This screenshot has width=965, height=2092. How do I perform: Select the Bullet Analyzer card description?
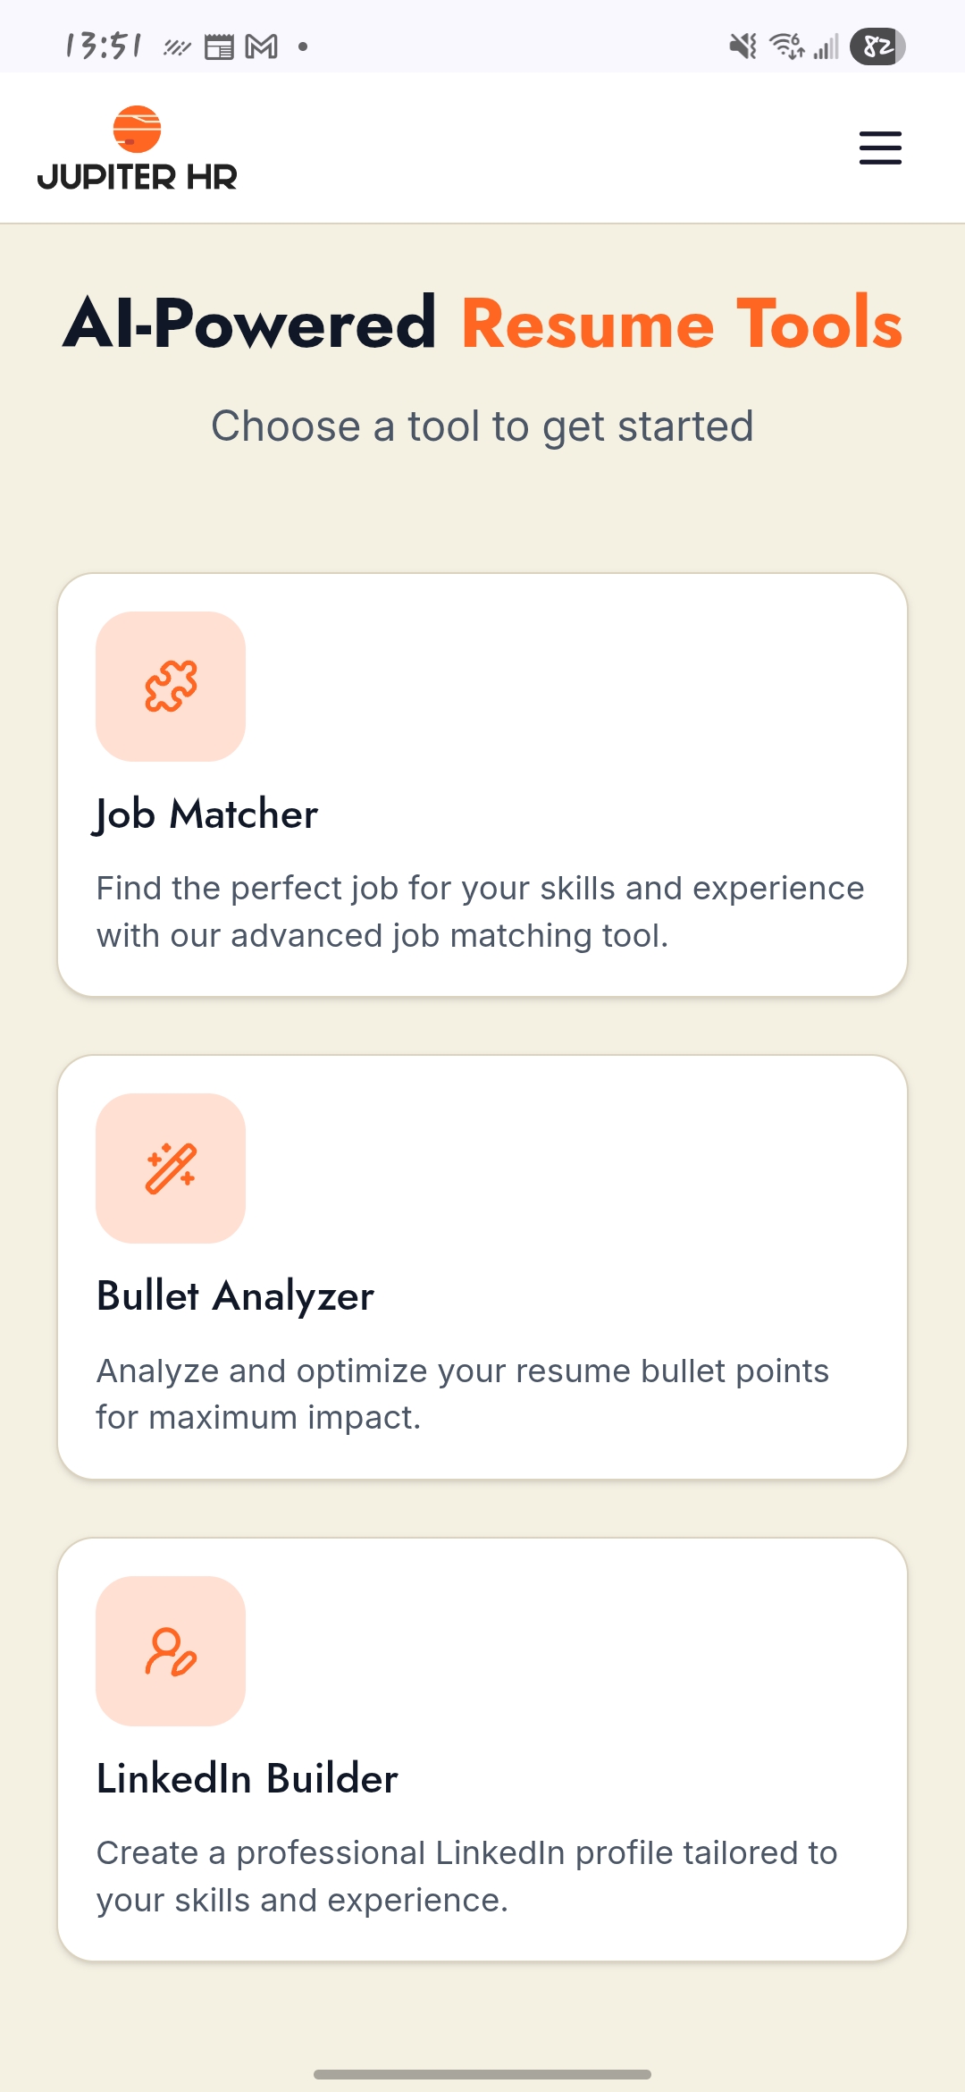coord(463,1394)
